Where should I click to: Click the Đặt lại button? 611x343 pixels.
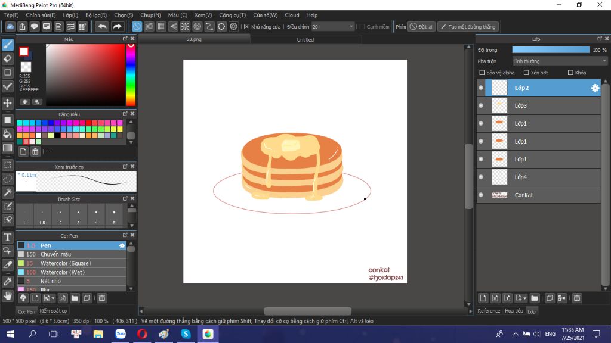click(421, 26)
